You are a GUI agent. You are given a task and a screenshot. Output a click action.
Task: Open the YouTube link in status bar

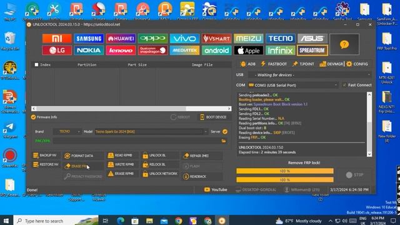[x=216, y=190]
